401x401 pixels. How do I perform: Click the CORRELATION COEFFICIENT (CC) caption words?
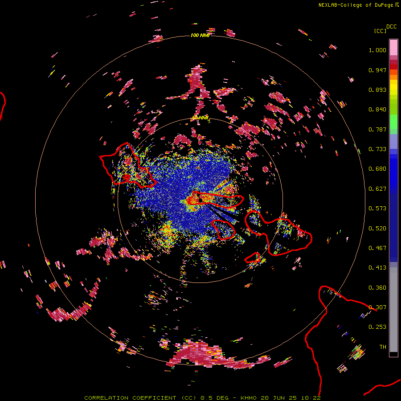pyautogui.click(x=140, y=398)
